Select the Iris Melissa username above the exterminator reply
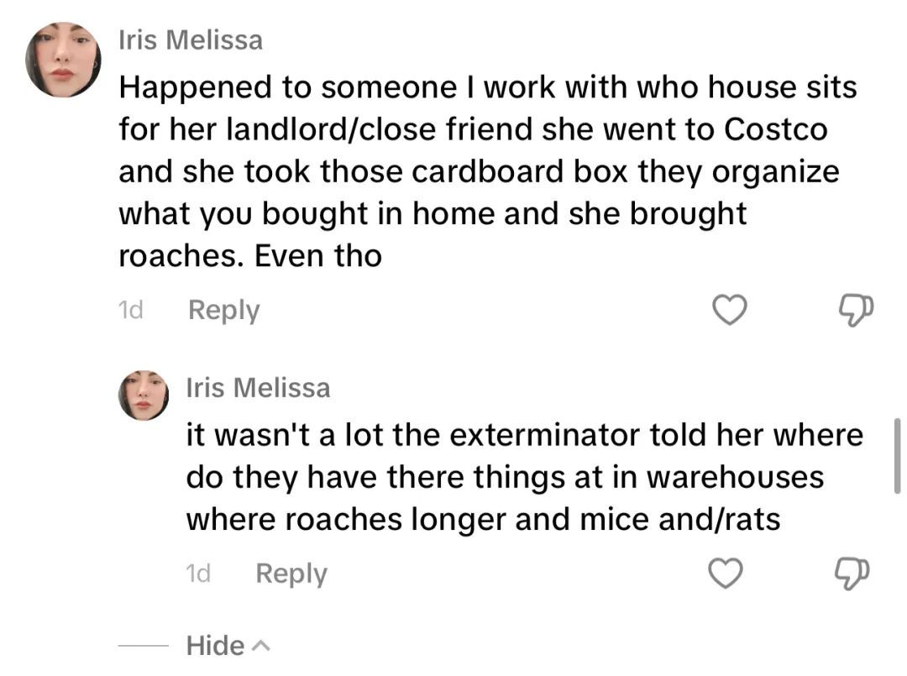Viewport: 907px width, 676px height. click(258, 387)
